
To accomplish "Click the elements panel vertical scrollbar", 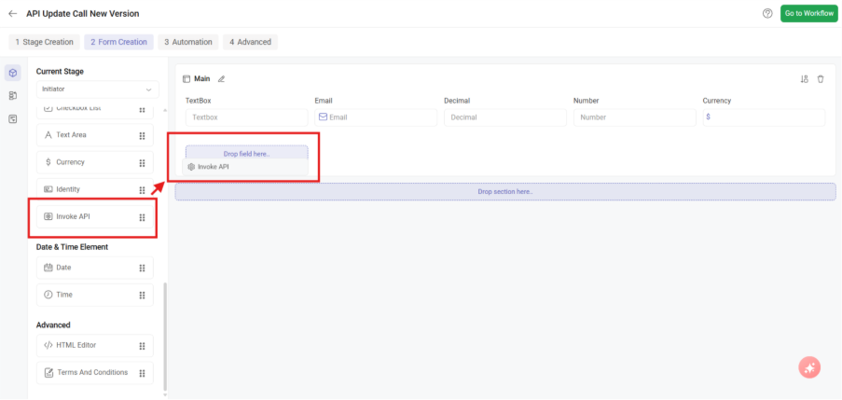I will coord(165,336).
